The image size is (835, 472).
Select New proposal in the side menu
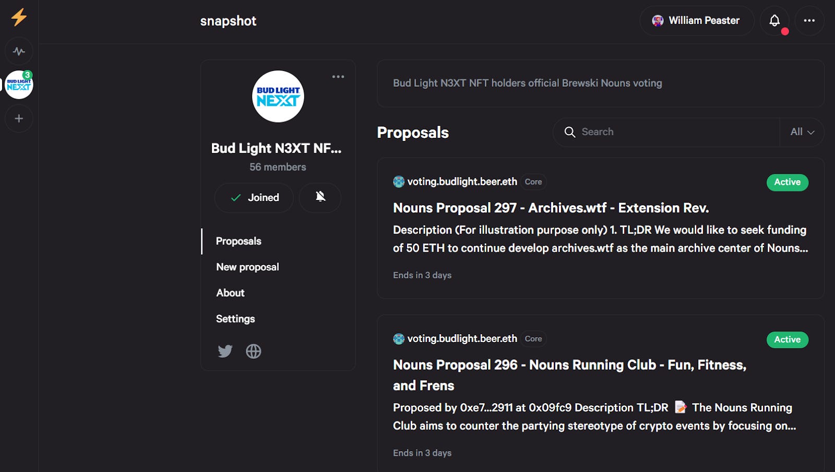247,267
